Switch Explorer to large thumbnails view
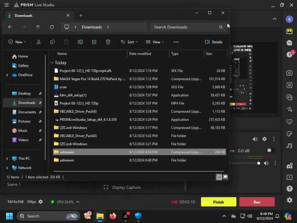The width and height of the screenshot is (297, 223). (x=225, y=177)
